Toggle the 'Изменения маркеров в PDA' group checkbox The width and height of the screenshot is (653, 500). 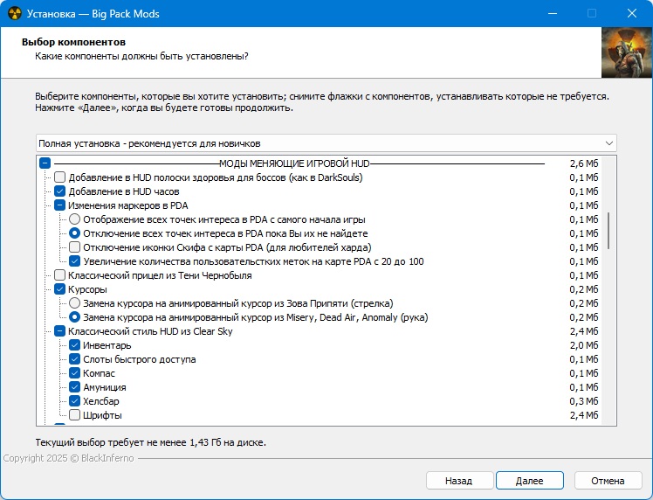point(60,205)
